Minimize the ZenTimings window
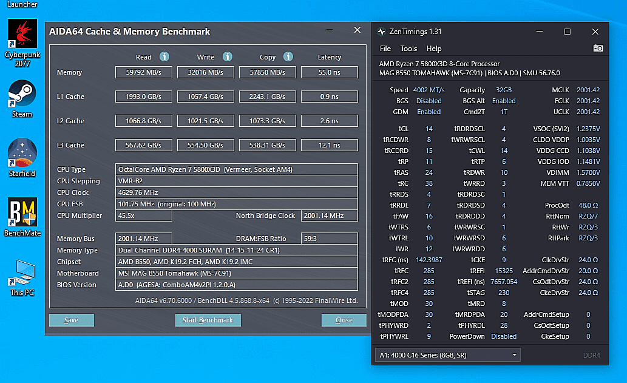Image resolution: width=627 pixels, height=383 pixels. tap(540, 32)
